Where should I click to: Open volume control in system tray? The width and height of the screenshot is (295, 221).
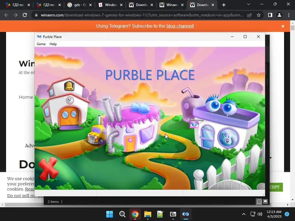(260, 214)
